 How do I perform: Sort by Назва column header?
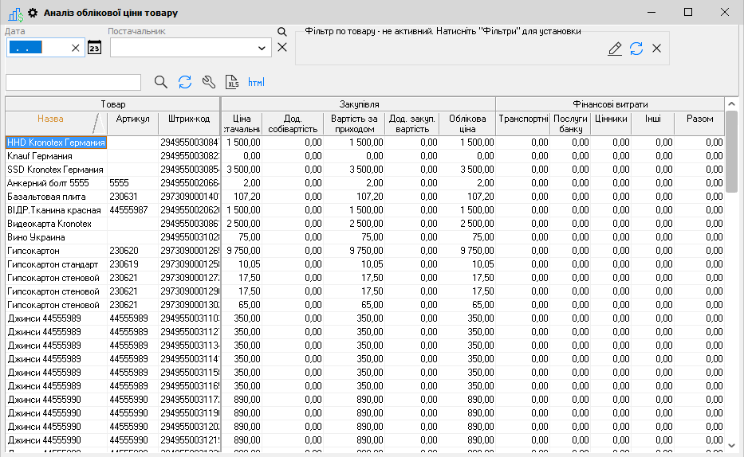tap(50, 119)
